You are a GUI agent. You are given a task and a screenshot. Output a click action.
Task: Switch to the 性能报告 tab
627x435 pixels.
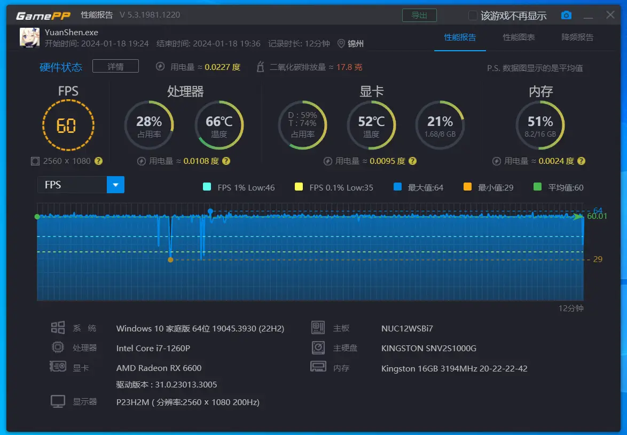(460, 37)
